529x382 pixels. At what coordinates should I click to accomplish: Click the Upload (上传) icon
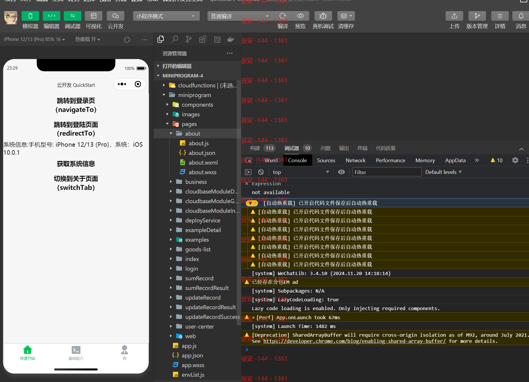pyautogui.click(x=454, y=16)
